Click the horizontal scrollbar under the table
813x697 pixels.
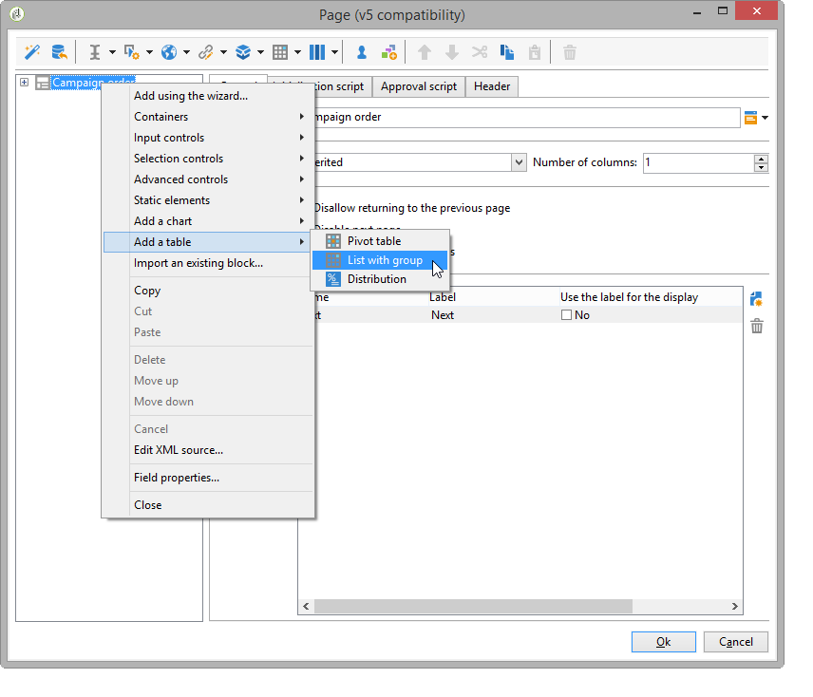(x=475, y=607)
